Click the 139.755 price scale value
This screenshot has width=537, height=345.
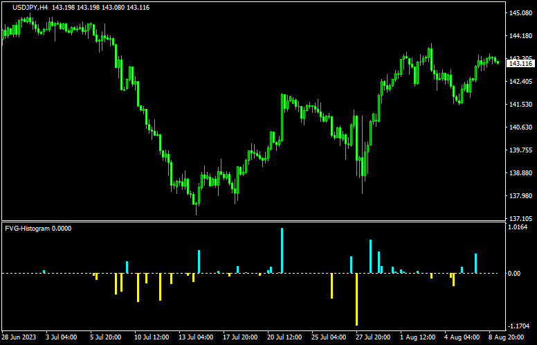[x=521, y=150]
